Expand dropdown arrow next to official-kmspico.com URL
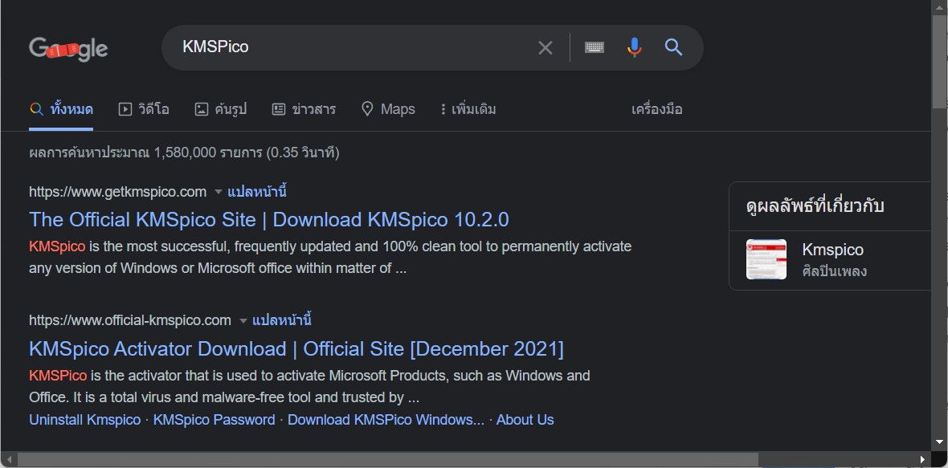948x468 pixels. (243, 321)
